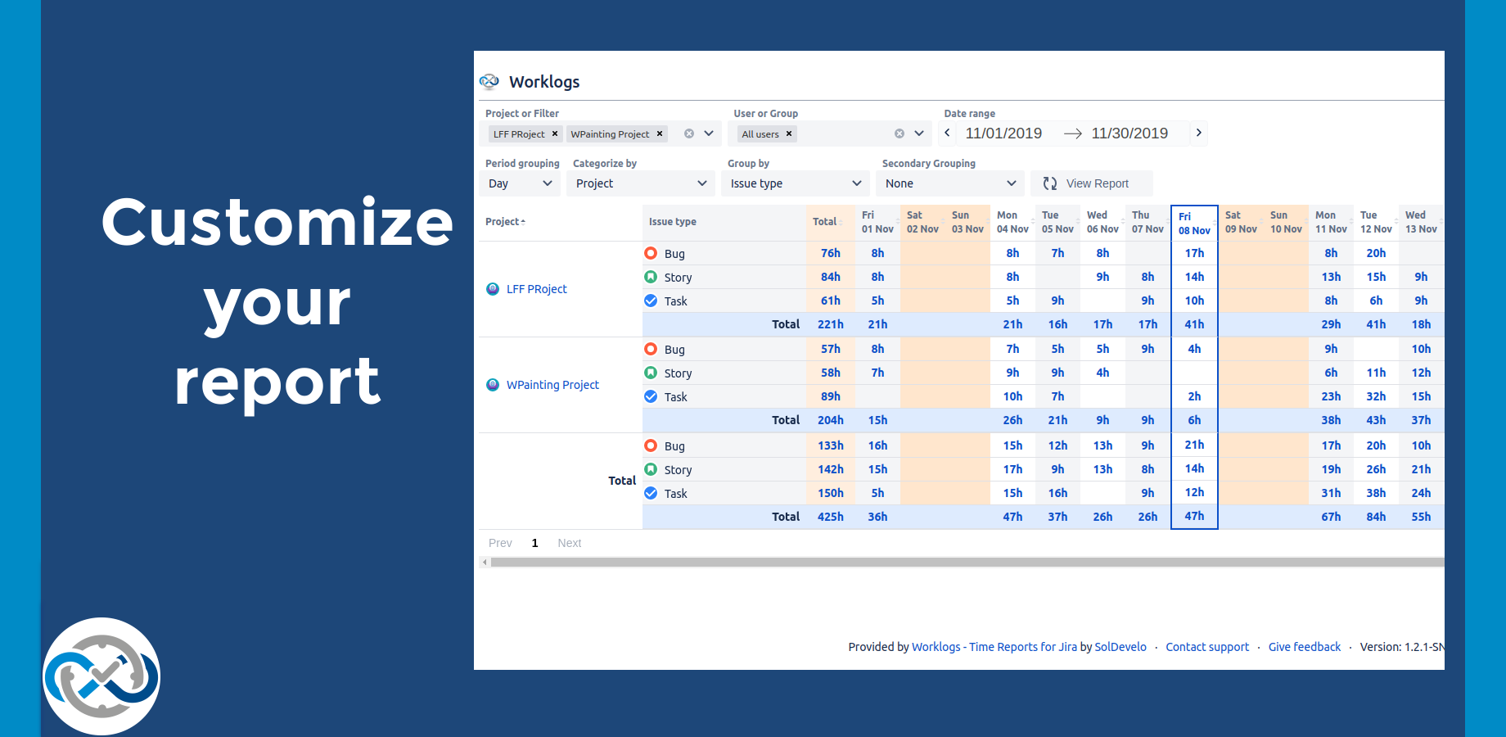Expand User or Group dropdown
Viewport: 1506px width, 737px height.
coord(919,133)
